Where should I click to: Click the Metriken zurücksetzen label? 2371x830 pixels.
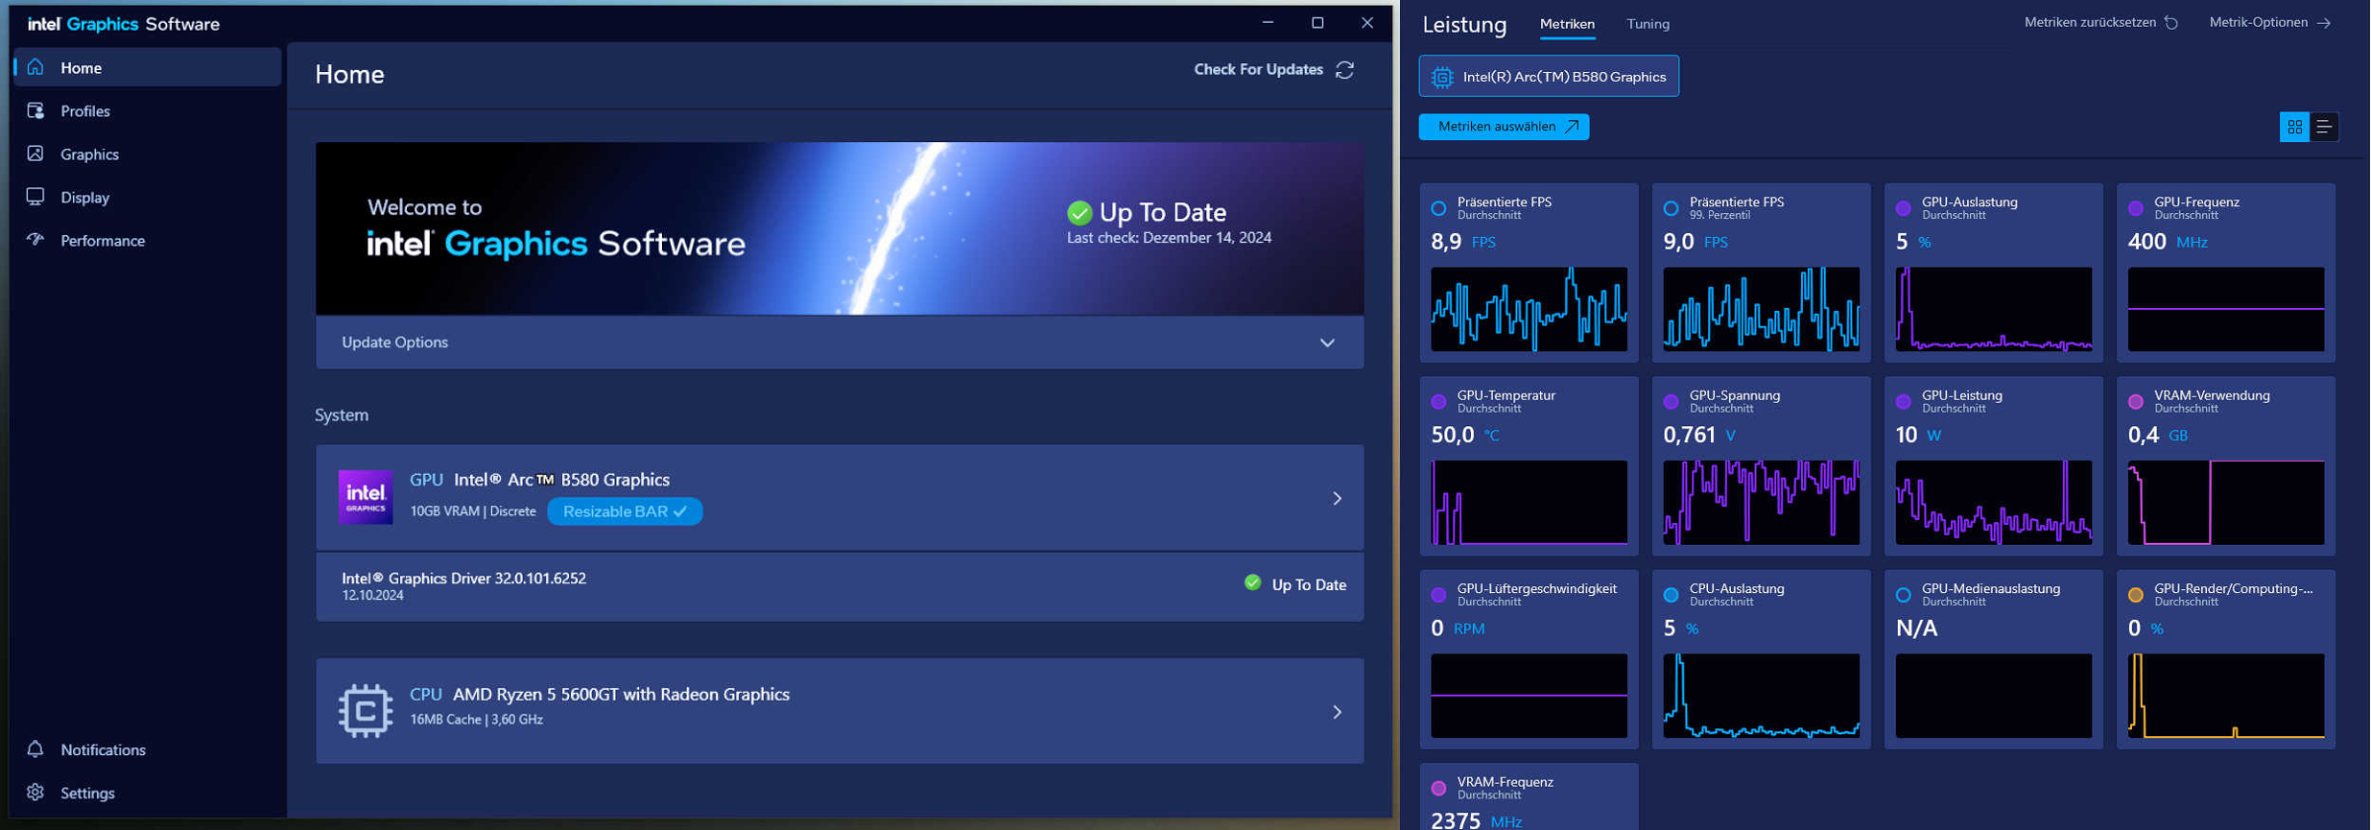tap(2089, 22)
